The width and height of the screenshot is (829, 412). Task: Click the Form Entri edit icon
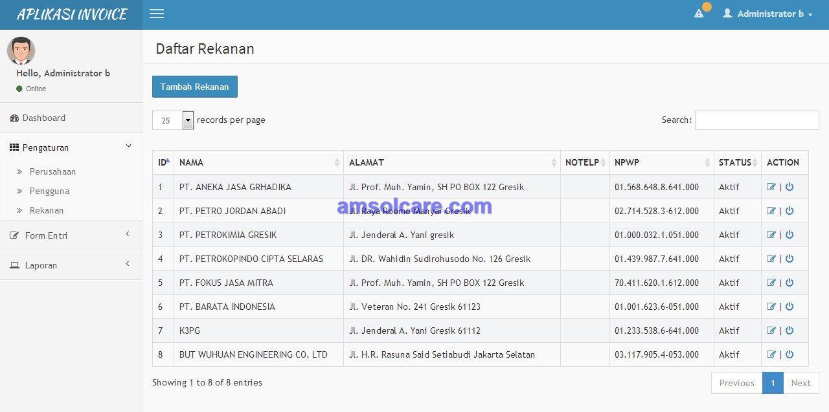14,235
